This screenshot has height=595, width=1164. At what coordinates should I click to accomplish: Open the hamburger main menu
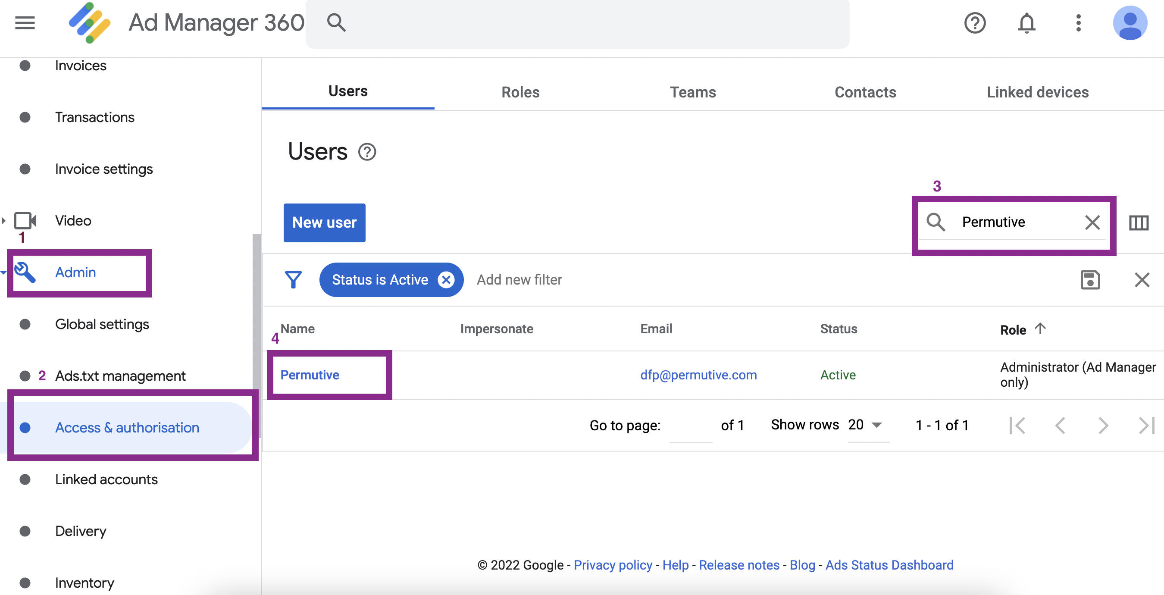[x=25, y=22]
